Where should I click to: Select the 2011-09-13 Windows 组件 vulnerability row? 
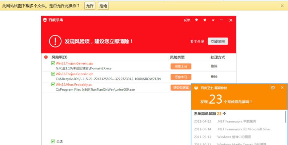[x=238, y=137]
